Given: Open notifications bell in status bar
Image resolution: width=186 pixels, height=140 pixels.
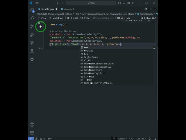Looking at the screenshot, I should [150, 139].
